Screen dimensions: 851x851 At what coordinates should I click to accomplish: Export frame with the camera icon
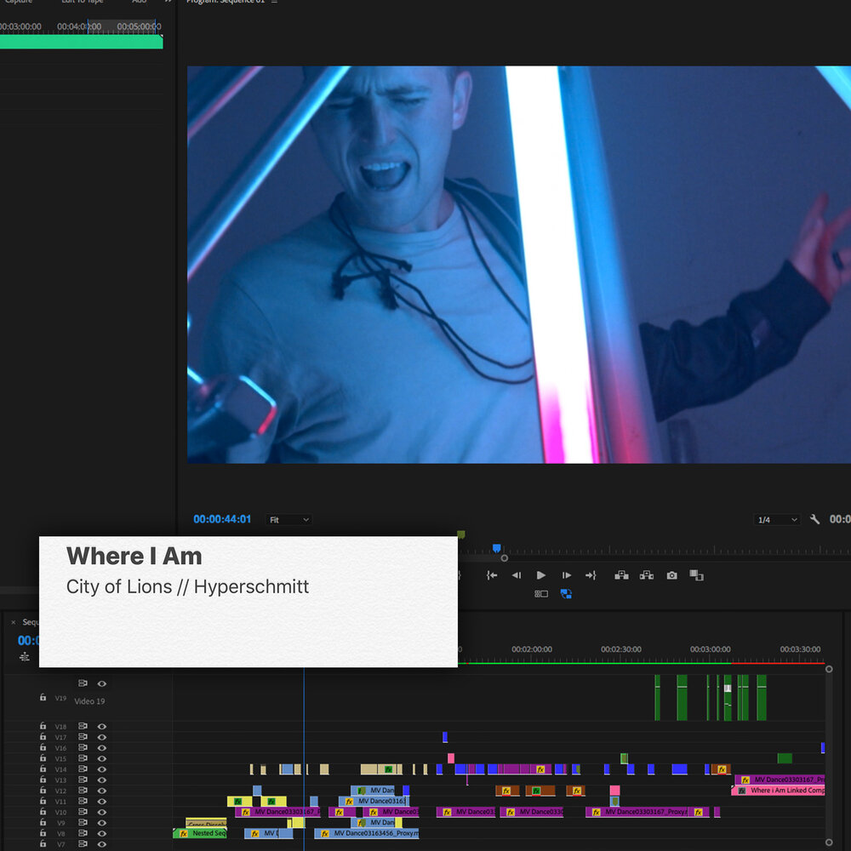671,575
